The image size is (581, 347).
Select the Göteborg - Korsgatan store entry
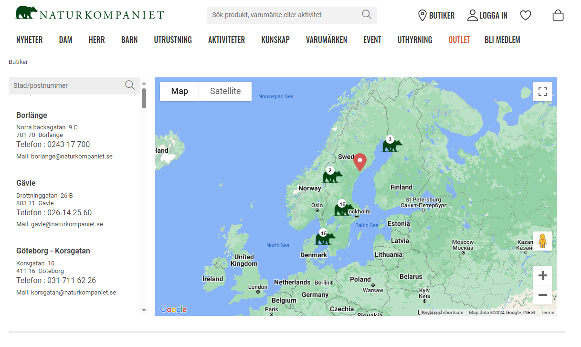point(53,251)
